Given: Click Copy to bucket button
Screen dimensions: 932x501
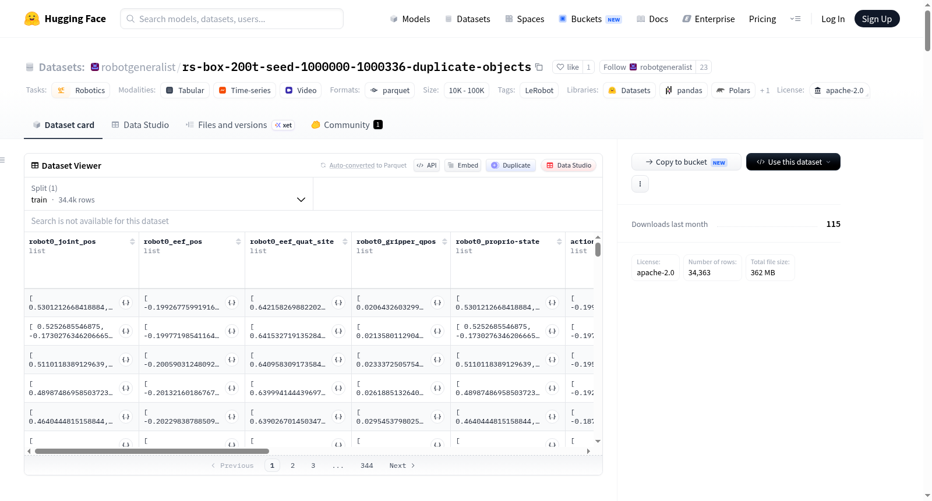Looking at the screenshot, I should (x=686, y=162).
